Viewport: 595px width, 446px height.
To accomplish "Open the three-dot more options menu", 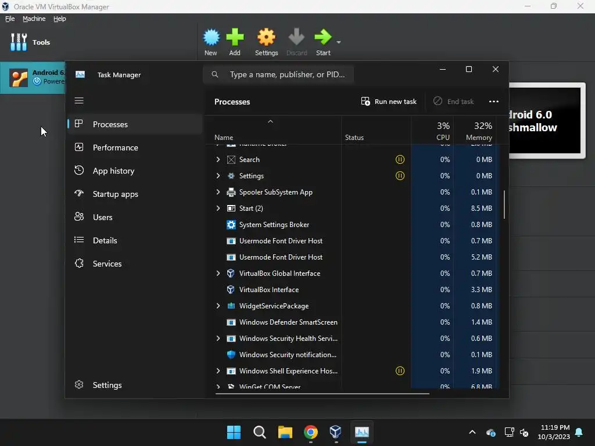I will [x=494, y=101].
